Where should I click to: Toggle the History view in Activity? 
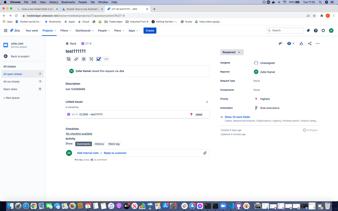pyautogui.click(x=99, y=144)
